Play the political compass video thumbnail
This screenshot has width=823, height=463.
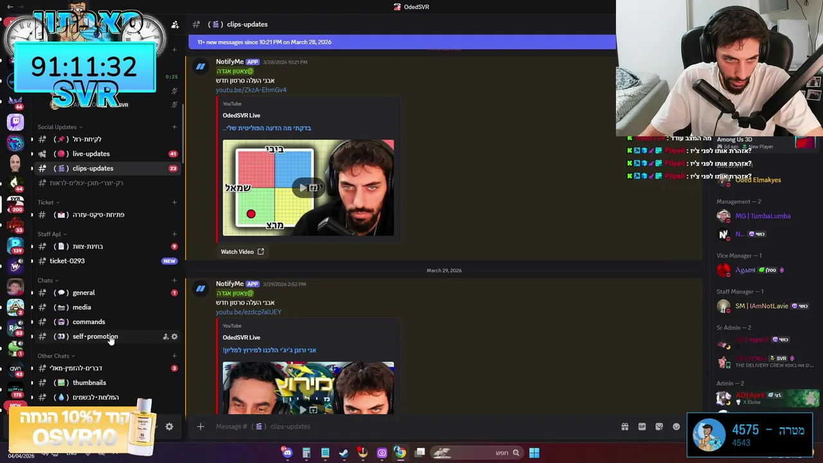308,188
